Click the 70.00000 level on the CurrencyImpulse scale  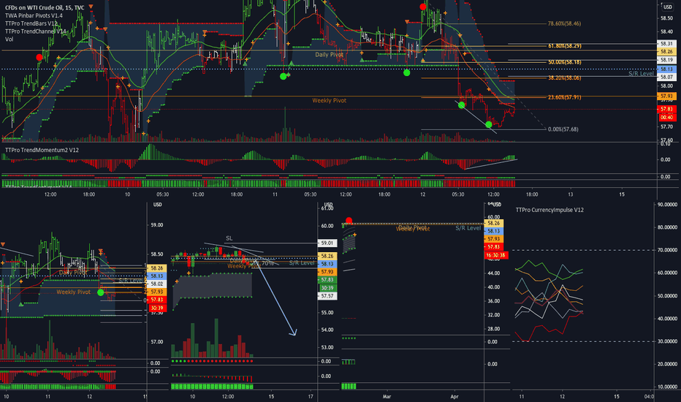click(668, 250)
